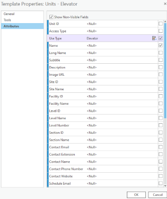Viewport: 167px width, 199px height.
Task: Click the Subtitle value field
Action: 122,60
